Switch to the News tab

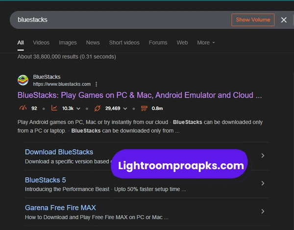click(93, 43)
